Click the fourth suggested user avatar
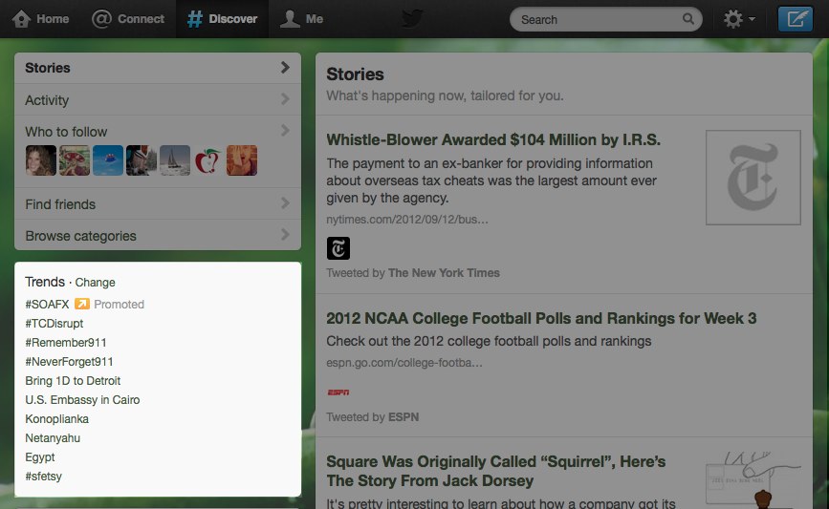 (x=142, y=160)
